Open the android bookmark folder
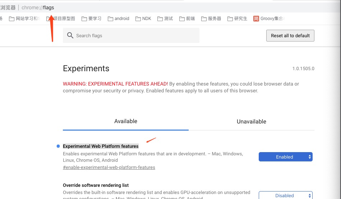The width and height of the screenshot is (341, 199). click(119, 19)
